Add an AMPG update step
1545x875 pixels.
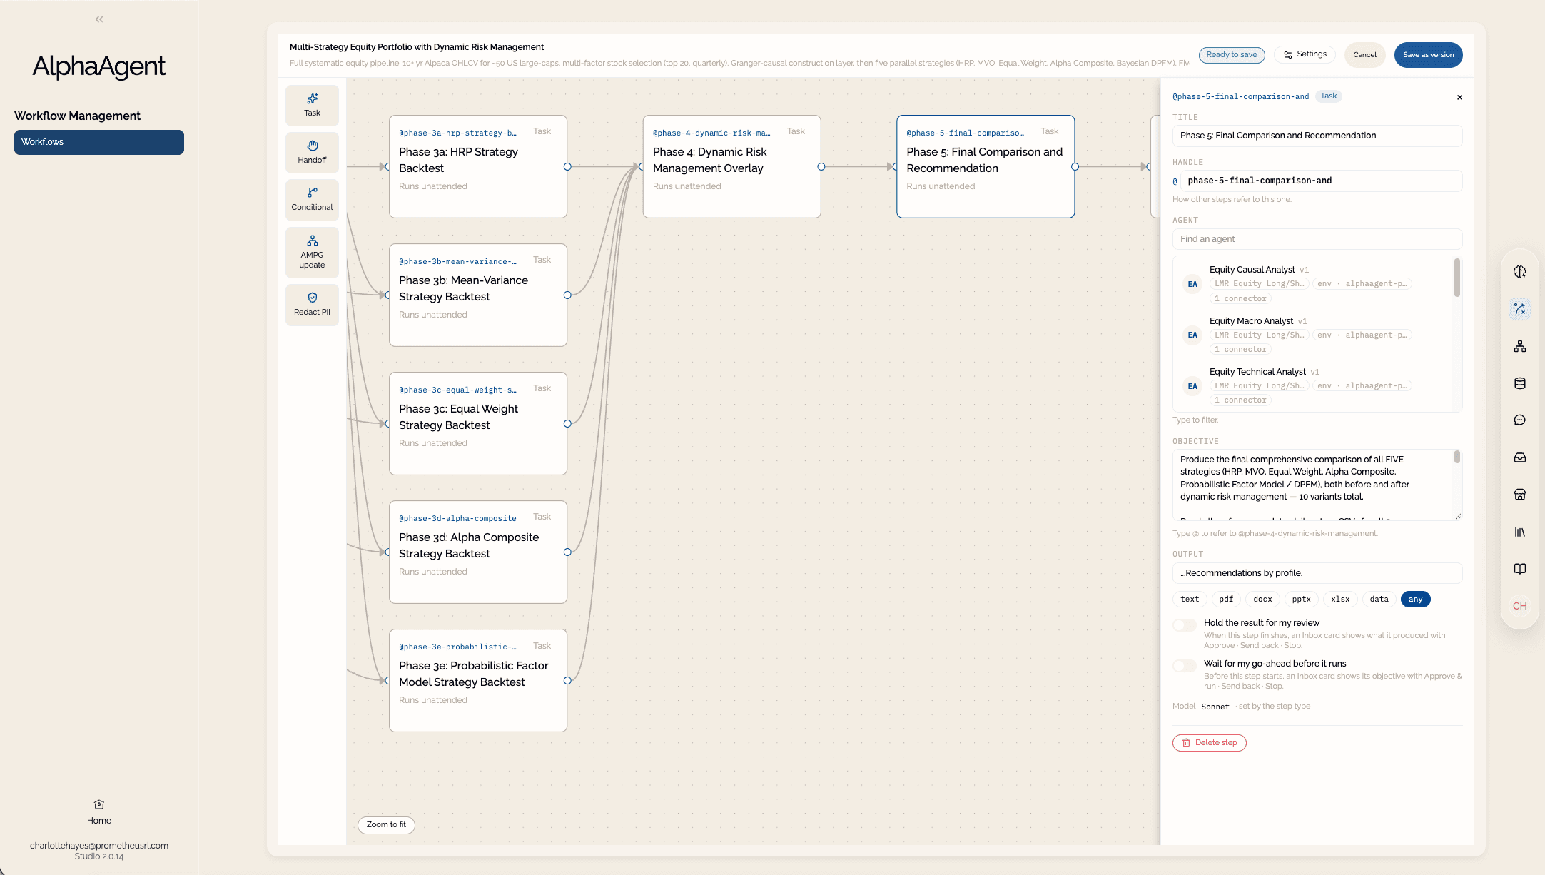pyautogui.click(x=312, y=252)
